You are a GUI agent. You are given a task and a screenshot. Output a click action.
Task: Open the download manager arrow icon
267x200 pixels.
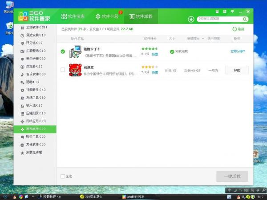tap(191, 19)
